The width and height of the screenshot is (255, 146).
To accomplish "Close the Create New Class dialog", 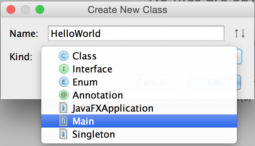I will pyautogui.click(x=11, y=9).
